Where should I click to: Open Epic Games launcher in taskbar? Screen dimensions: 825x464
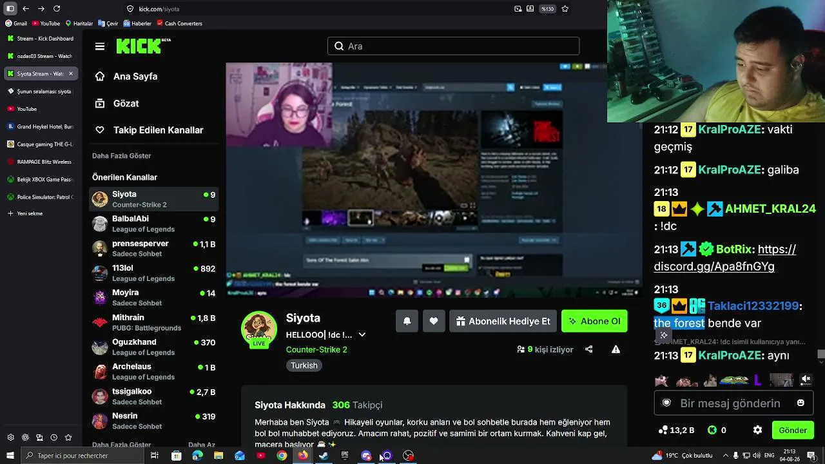coord(345,456)
